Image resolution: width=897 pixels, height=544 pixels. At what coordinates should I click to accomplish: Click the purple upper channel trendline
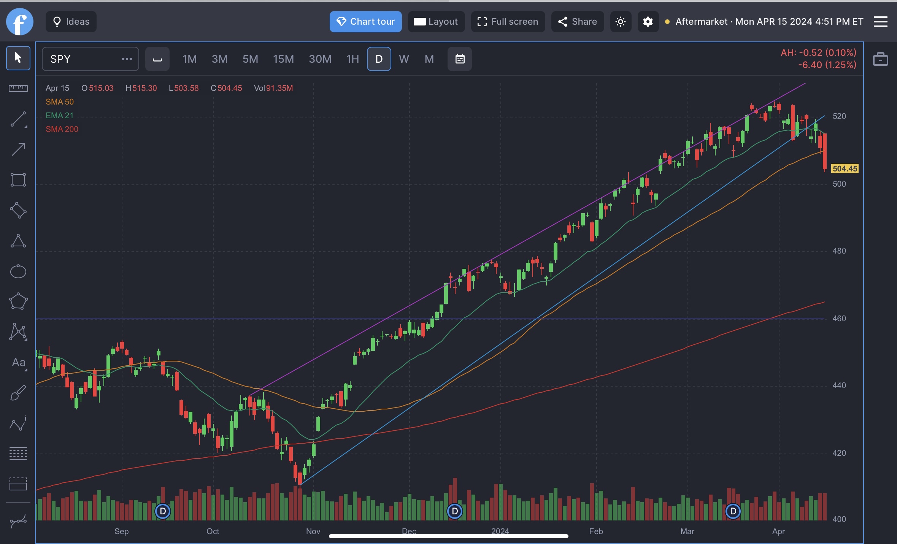coord(527,239)
